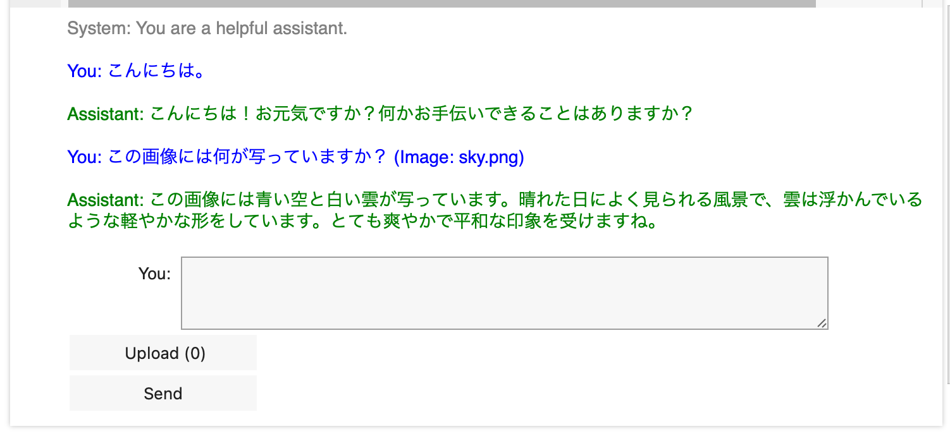Click the user question この画像には何が写っていますか
The width and height of the screenshot is (950, 436).
247,157
